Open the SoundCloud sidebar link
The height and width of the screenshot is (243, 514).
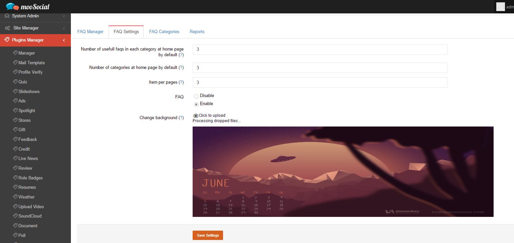click(x=30, y=216)
